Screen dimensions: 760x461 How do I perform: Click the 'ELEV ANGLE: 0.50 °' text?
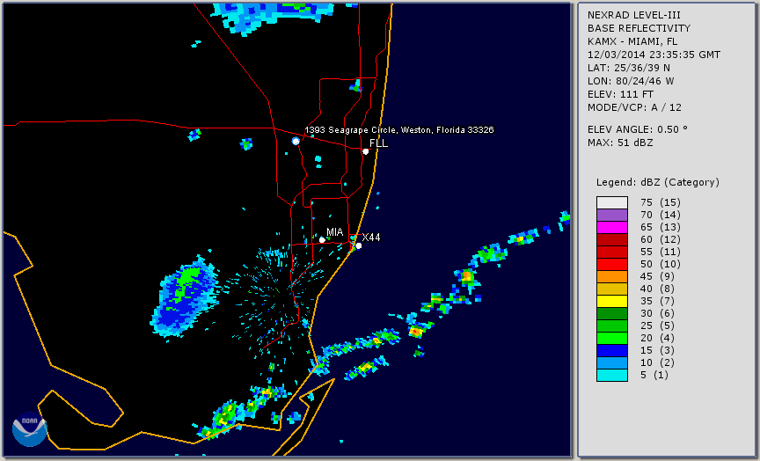[638, 129]
